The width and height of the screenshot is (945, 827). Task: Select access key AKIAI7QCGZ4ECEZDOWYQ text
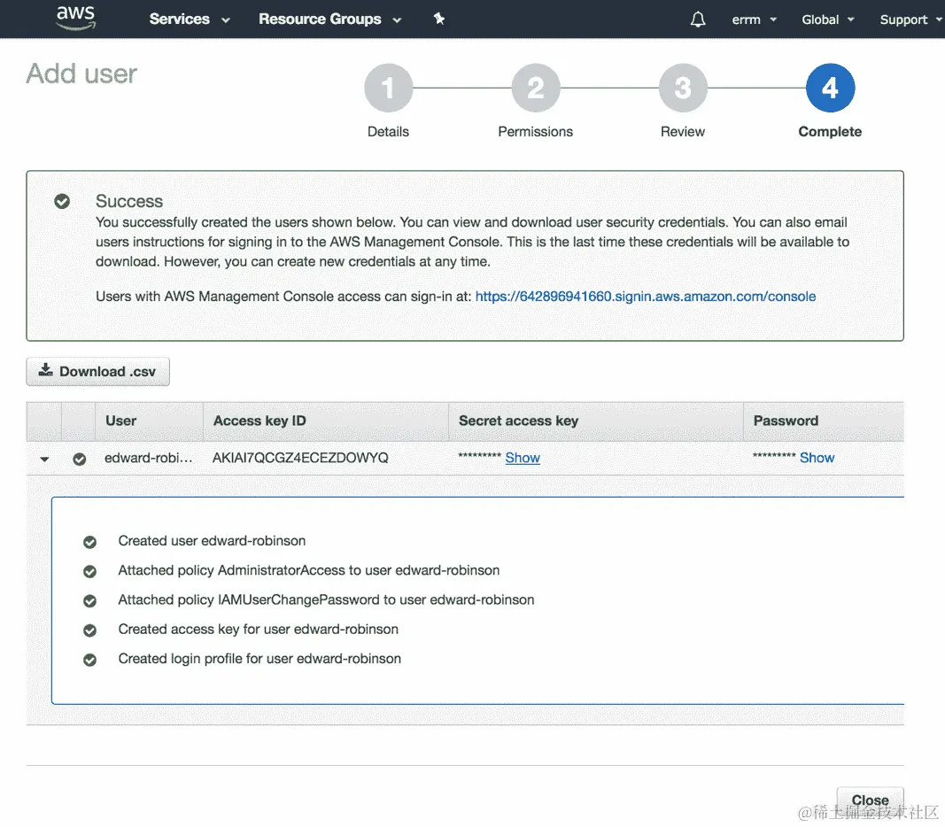click(x=300, y=458)
